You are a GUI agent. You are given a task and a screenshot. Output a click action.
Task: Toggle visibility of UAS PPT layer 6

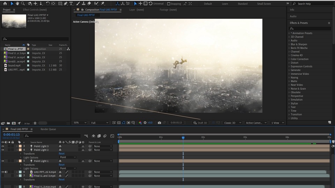[3, 172]
